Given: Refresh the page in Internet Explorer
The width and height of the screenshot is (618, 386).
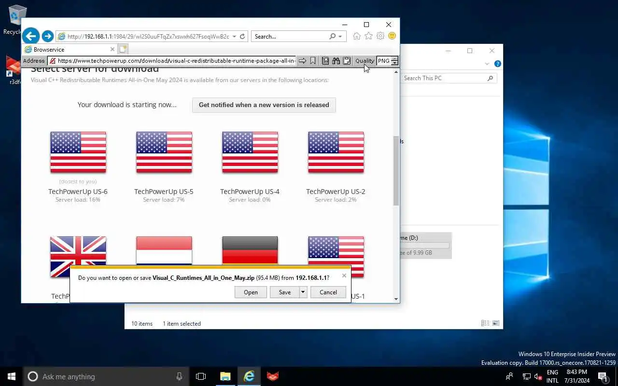Looking at the screenshot, I should [x=243, y=36].
